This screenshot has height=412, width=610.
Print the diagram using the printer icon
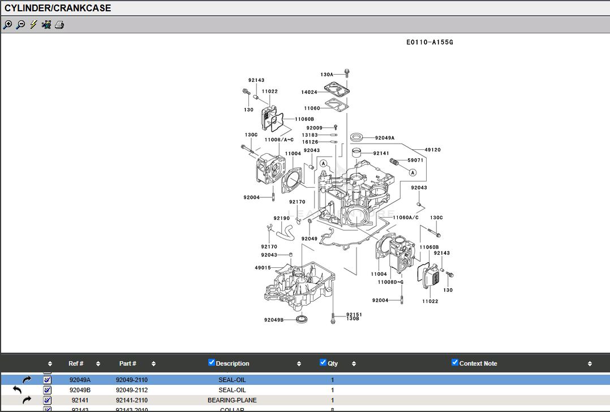(59, 25)
